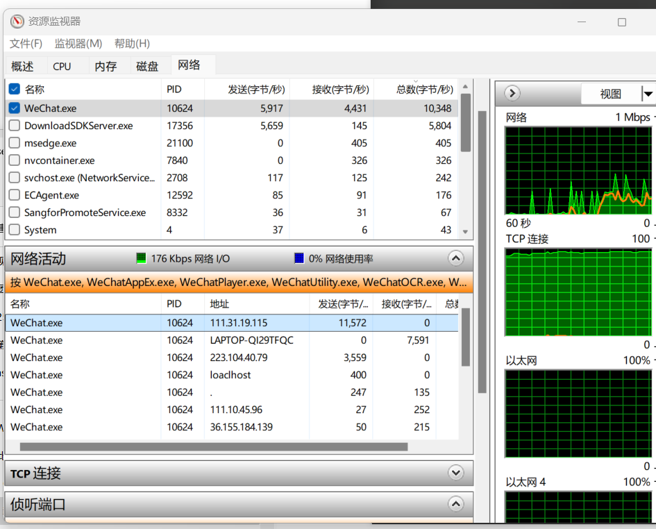
Task: Click the orange WeChat.exe filter banner
Action: tap(239, 283)
